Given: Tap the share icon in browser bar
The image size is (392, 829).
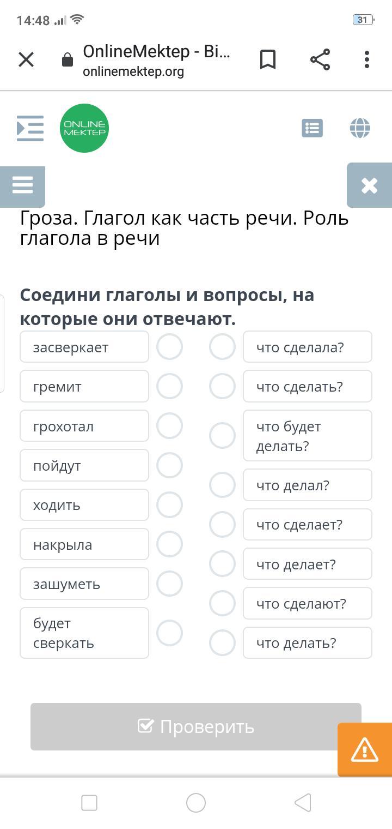Looking at the screenshot, I should tap(320, 59).
